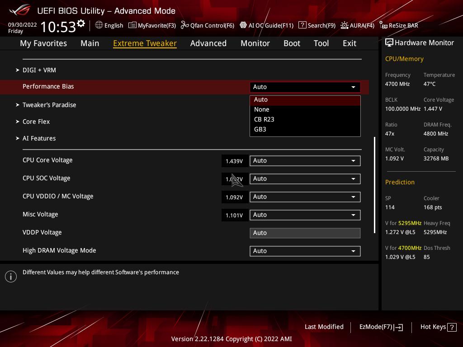Open the Tool tab

[321, 43]
